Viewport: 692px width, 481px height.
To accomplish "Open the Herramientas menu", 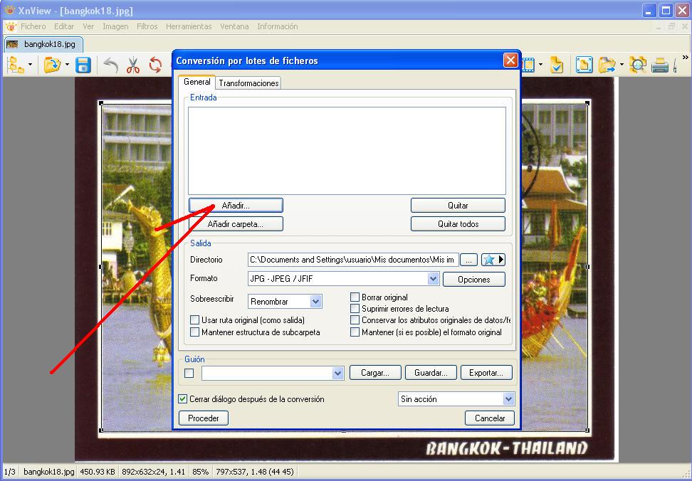I will 189,26.
